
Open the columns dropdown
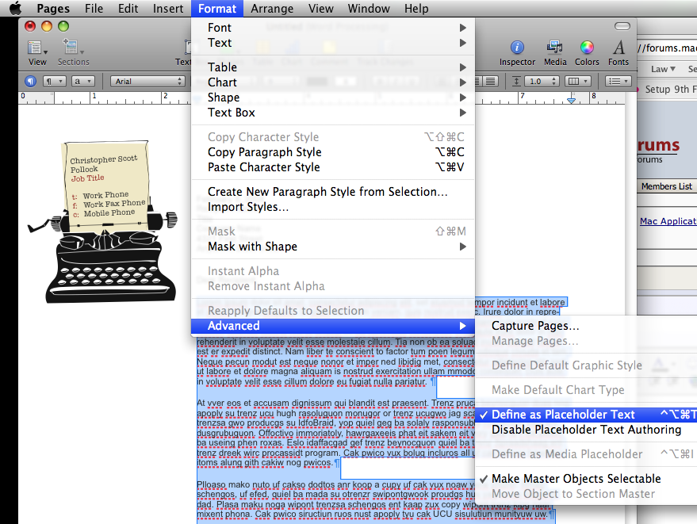tap(578, 82)
